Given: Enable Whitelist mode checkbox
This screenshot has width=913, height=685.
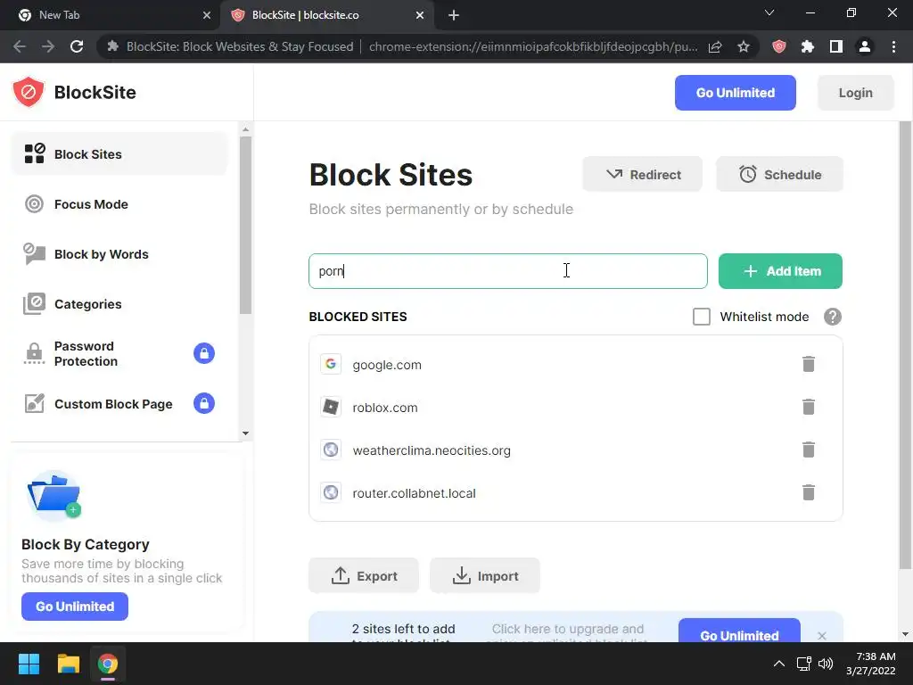Looking at the screenshot, I should (702, 317).
